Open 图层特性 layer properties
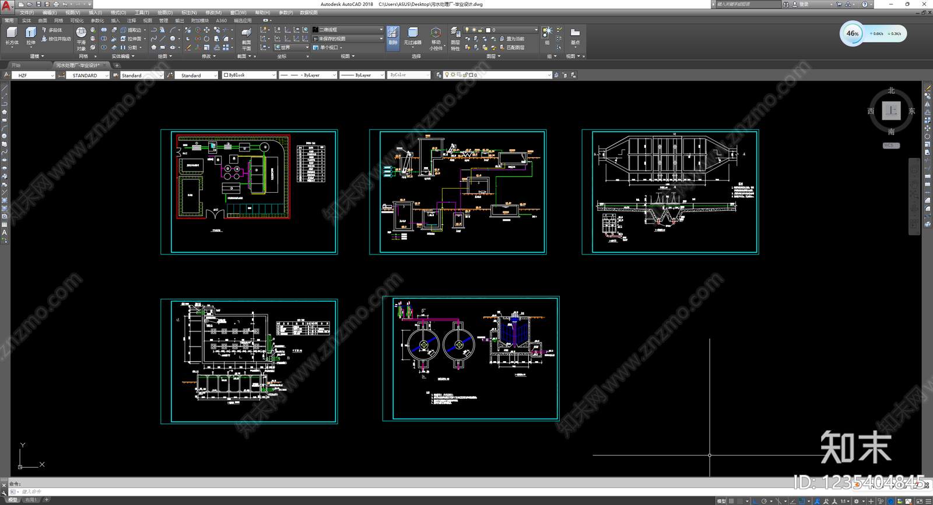The width and height of the screenshot is (933, 505). point(455,38)
